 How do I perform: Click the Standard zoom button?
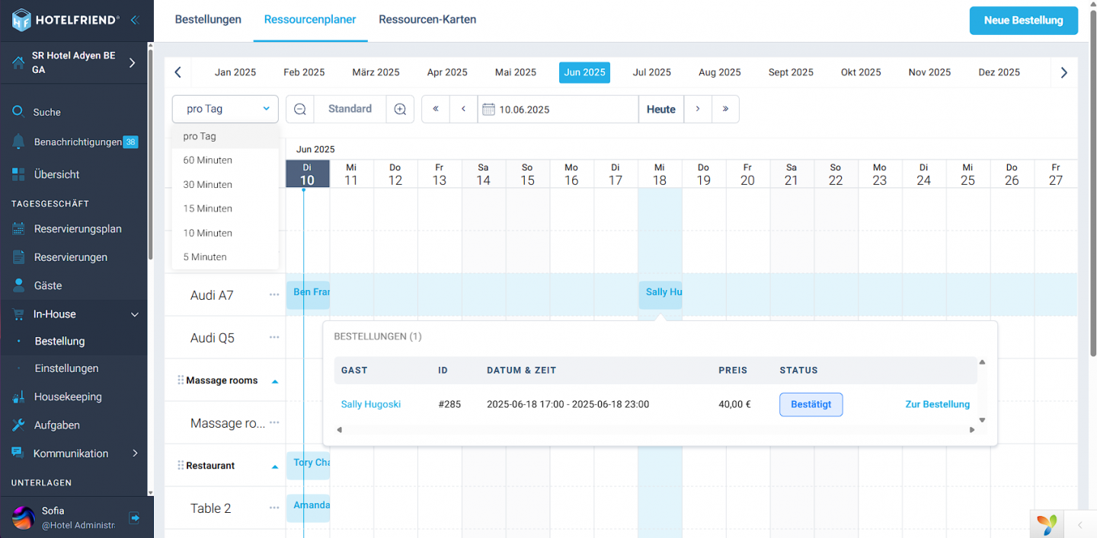pos(350,109)
